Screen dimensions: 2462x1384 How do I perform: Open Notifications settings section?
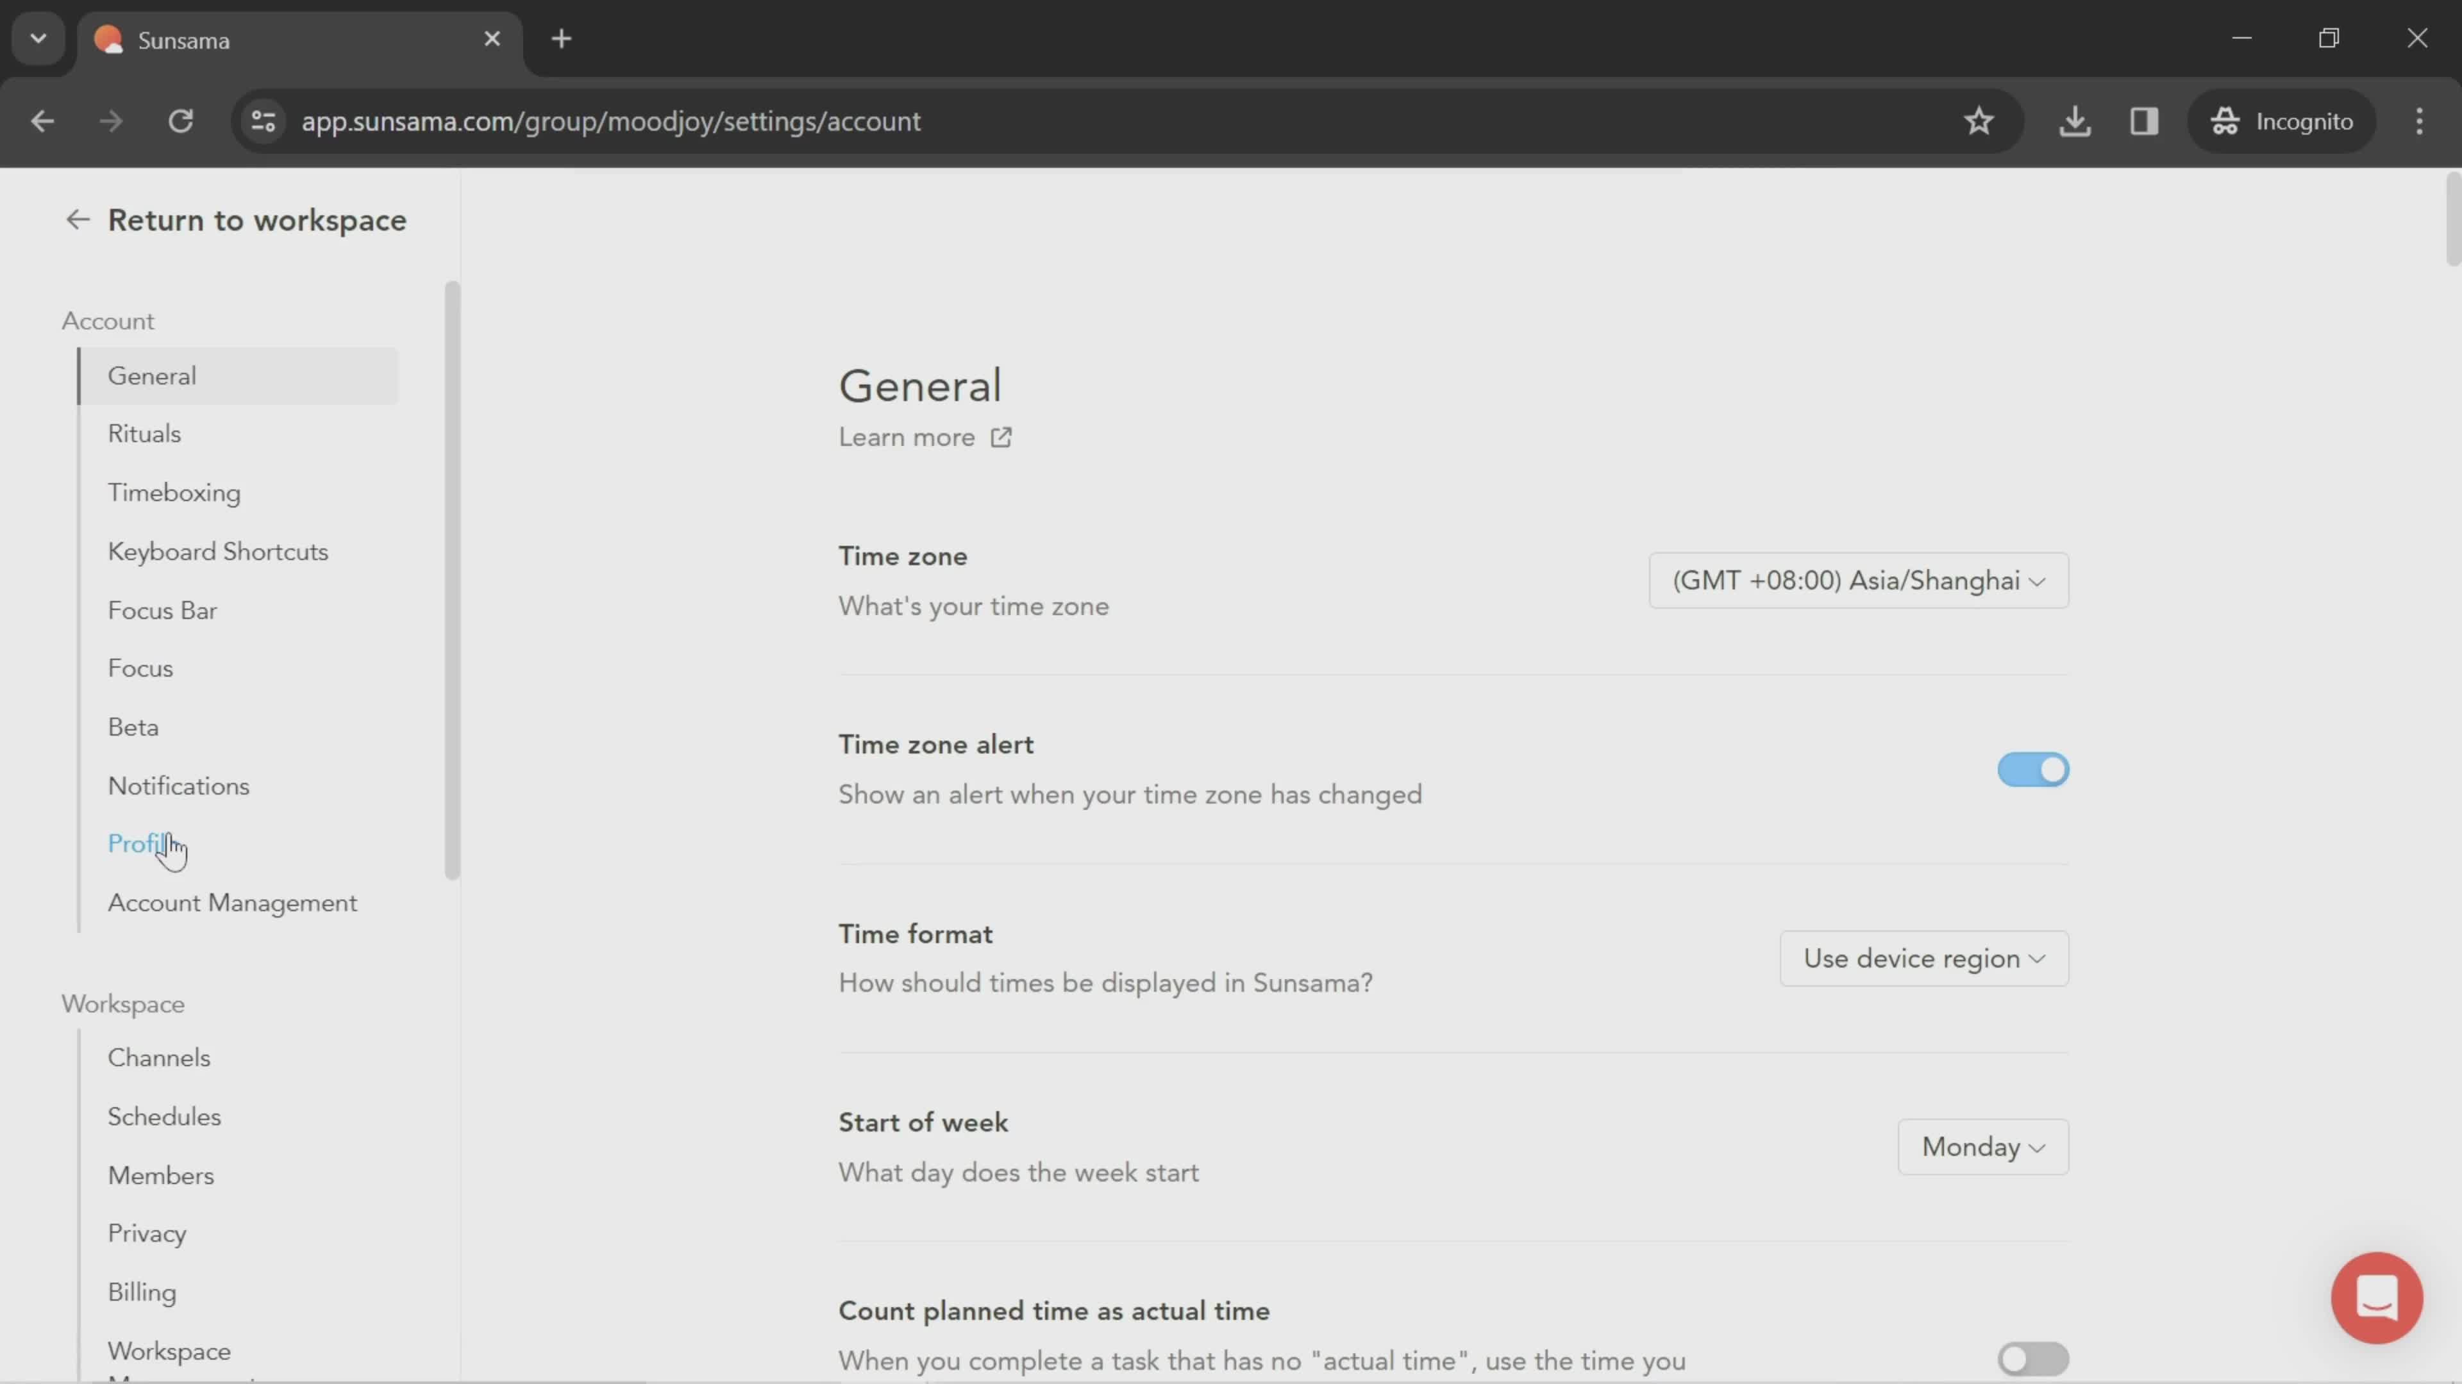tap(178, 786)
